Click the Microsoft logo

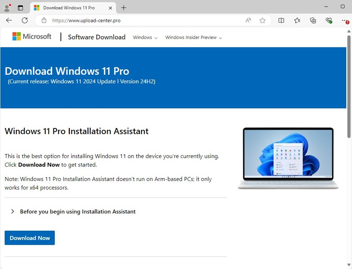[x=32, y=36]
